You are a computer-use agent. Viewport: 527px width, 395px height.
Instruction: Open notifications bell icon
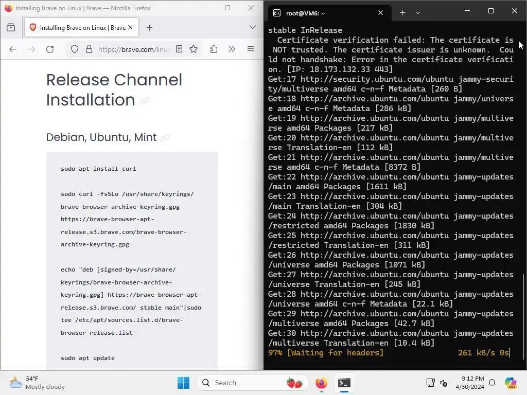coord(492,383)
